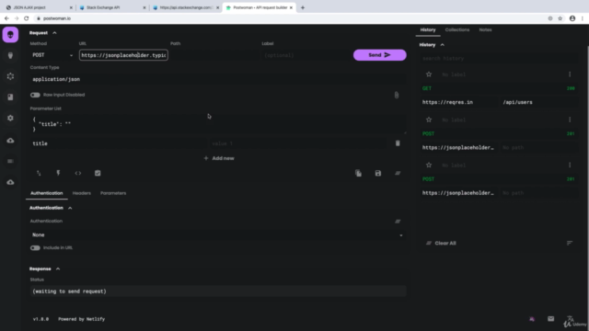Click the up-down arrows toolbar icon

39,173
